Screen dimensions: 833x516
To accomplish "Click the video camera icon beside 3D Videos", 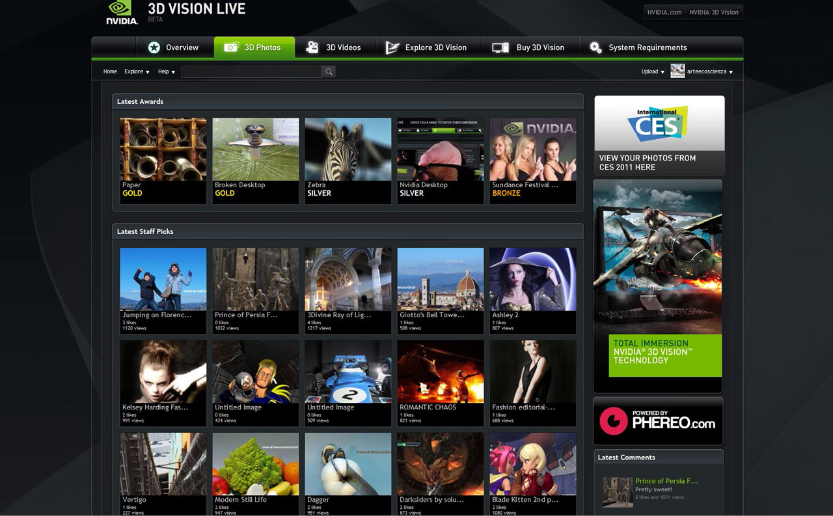I will (312, 47).
